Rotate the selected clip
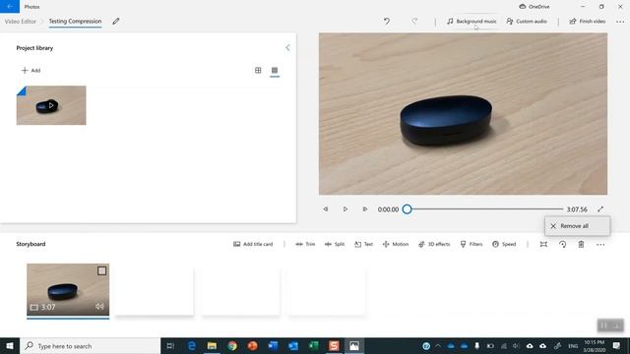Viewport: 630px width, 354px height. [x=562, y=244]
